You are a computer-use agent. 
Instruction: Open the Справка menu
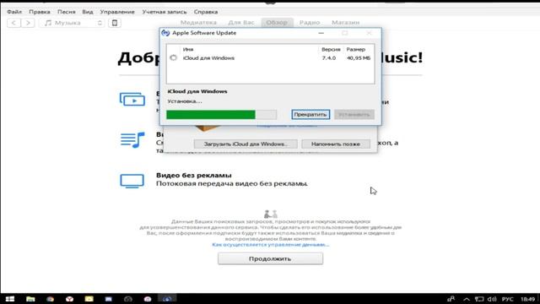[206, 12]
